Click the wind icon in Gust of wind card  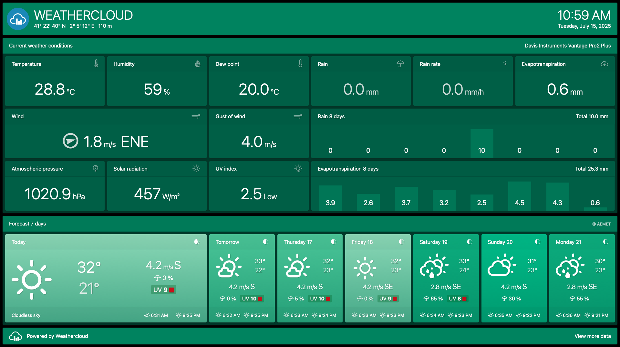tap(298, 116)
